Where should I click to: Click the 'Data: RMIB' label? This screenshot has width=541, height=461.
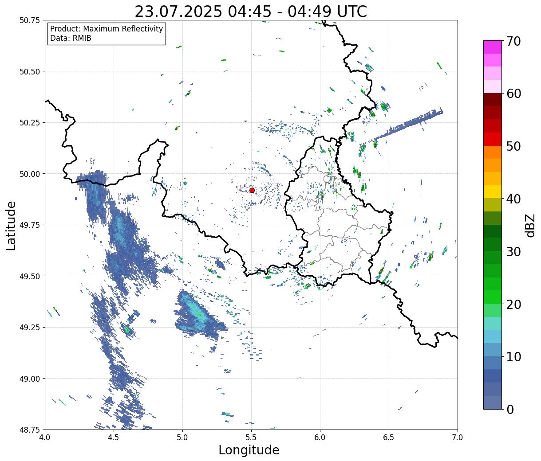71,38
